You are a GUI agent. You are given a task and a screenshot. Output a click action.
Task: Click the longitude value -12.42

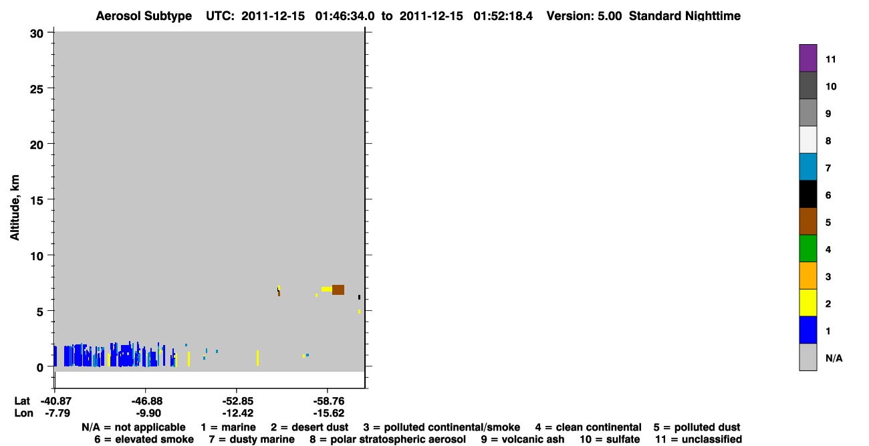tap(237, 413)
